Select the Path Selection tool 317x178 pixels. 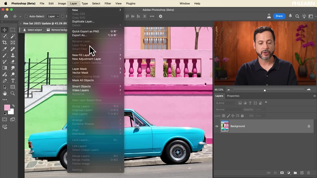[x=4, y=87]
